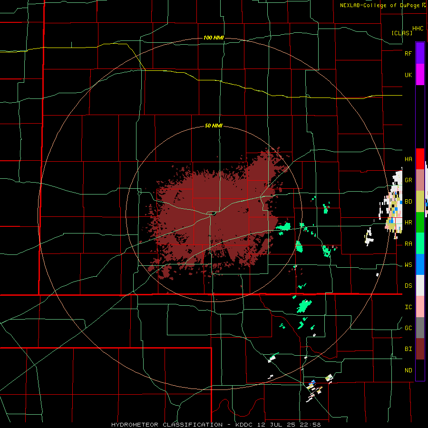Click the HYDROMETEOR CLASSIFICATION caption
This screenshot has width=428, height=428.
click(167, 425)
